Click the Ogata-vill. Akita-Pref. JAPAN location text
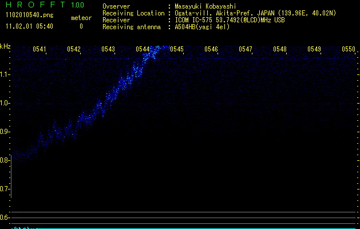 [255, 13]
